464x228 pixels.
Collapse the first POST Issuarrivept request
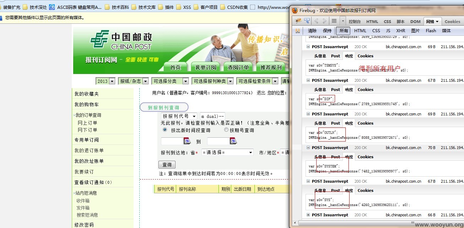308,47
